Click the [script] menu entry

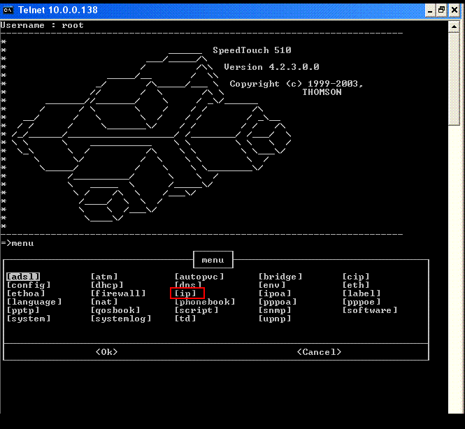[x=196, y=310]
